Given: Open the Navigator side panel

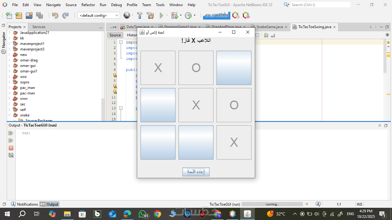Looking at the screenshot, I should pyautogui.click(x=4, y=43).
